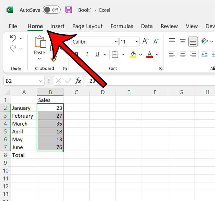Click the Undo arrow icon
This screenshot has width=215, height=201.
tap(13, 38)
